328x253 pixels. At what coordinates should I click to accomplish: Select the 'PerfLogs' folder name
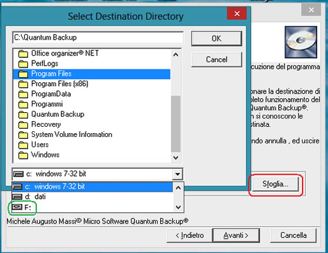point(45,63)
